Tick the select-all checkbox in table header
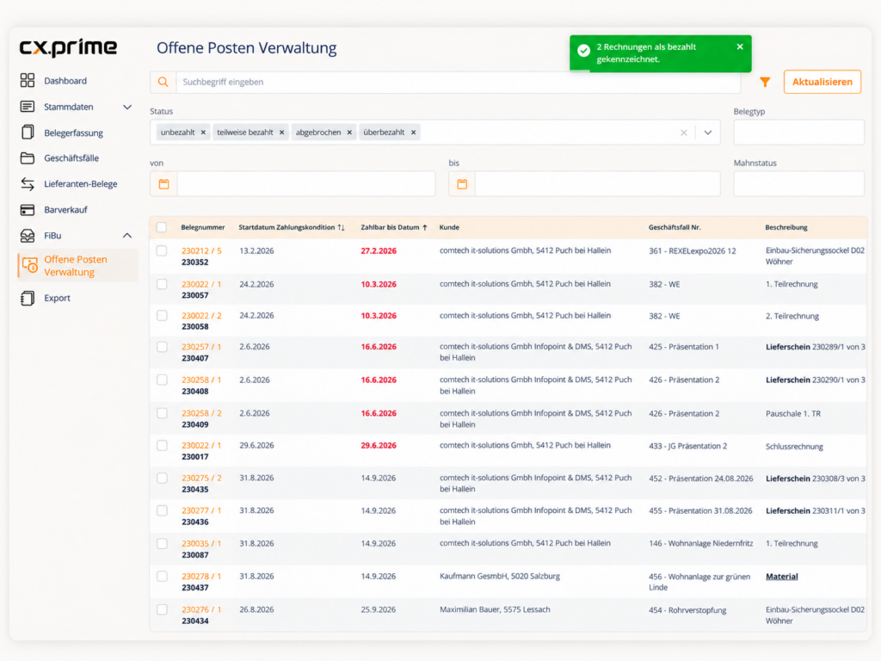The height and width of the screenshot is (661, 881). click(162, 227)
